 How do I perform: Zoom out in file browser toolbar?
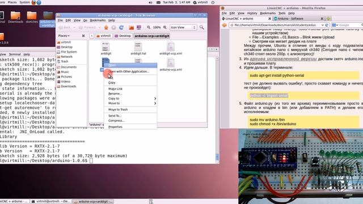(x=149, y=27)
